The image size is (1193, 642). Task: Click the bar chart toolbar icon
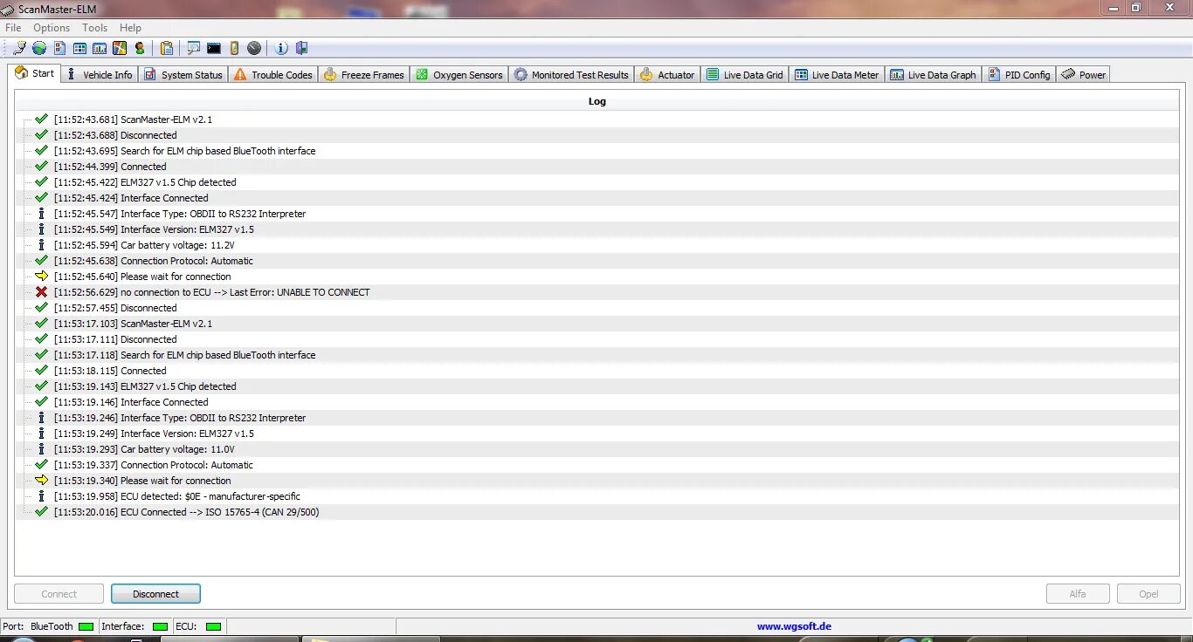pos(100,48)
